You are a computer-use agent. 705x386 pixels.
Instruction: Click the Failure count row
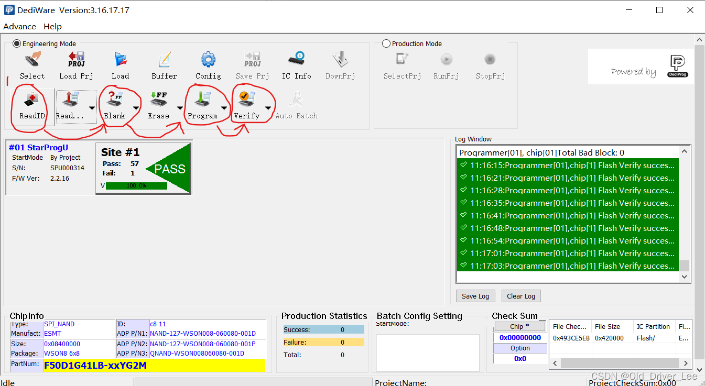pyautogui.click(x=324, y=342)
